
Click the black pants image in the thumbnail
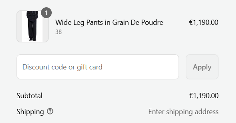pos(33,26)
